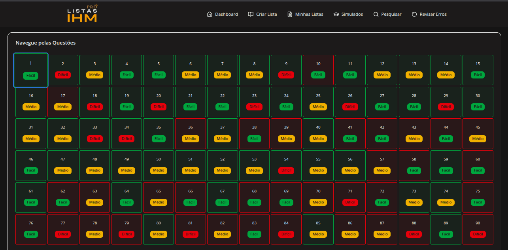Screen dimensions: 508x250
Task: Open the Revisar Erros menu item
Action: 429,14
